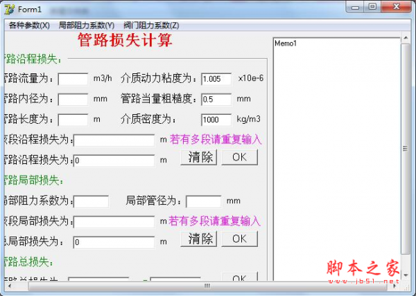Click the 管路总损失 green section label
This screenshot has width=416, height=296.
tap(28, 262)
